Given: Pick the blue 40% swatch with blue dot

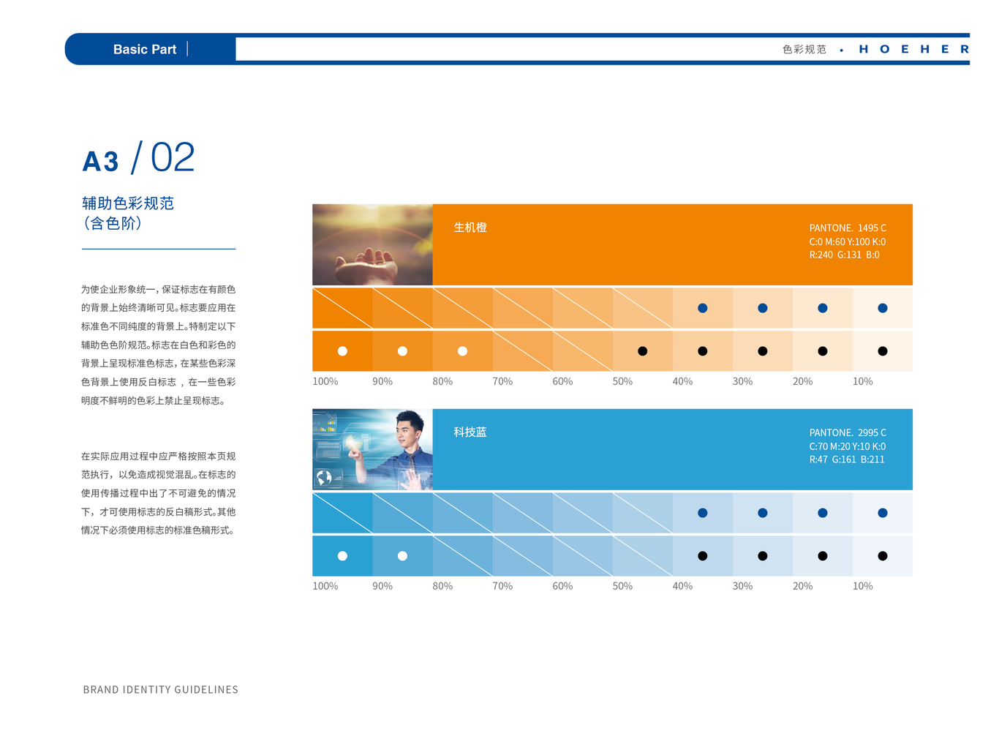Looking at the screenshot, I should click(x=703, y=513).
